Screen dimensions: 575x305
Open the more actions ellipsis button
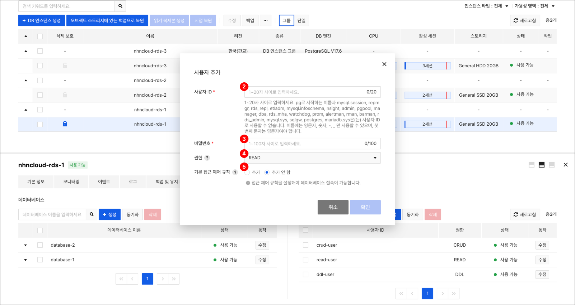(x=266, y=20)
